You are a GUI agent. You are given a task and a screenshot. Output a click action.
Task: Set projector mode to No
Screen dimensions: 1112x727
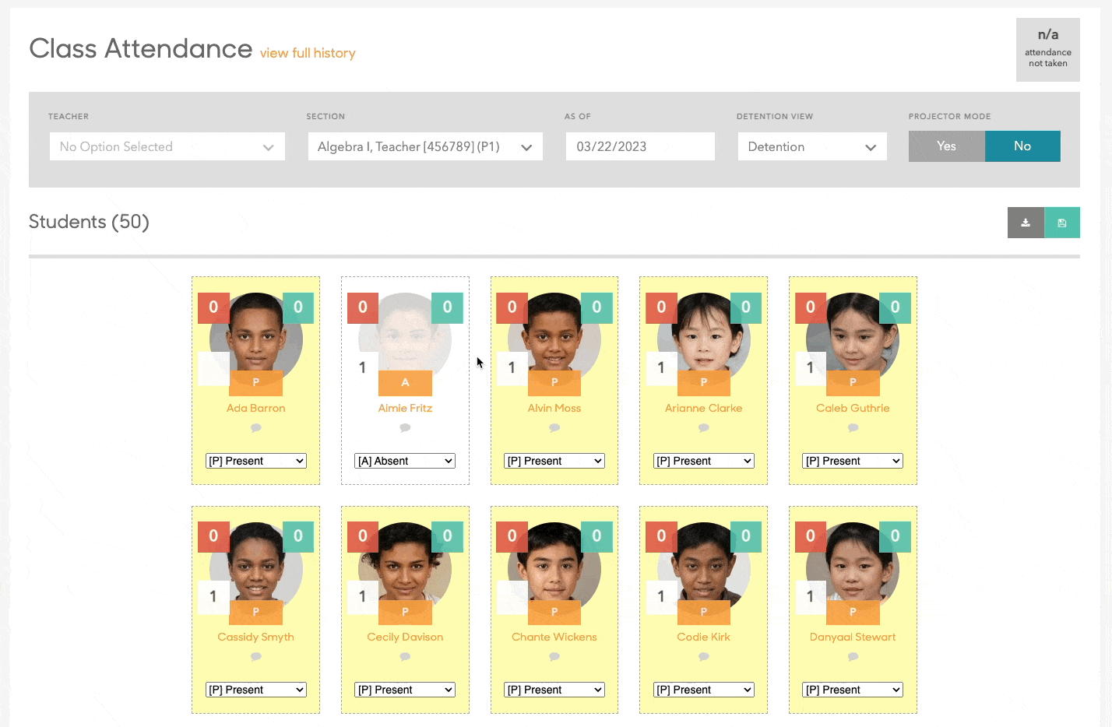tap(1022, 146)
